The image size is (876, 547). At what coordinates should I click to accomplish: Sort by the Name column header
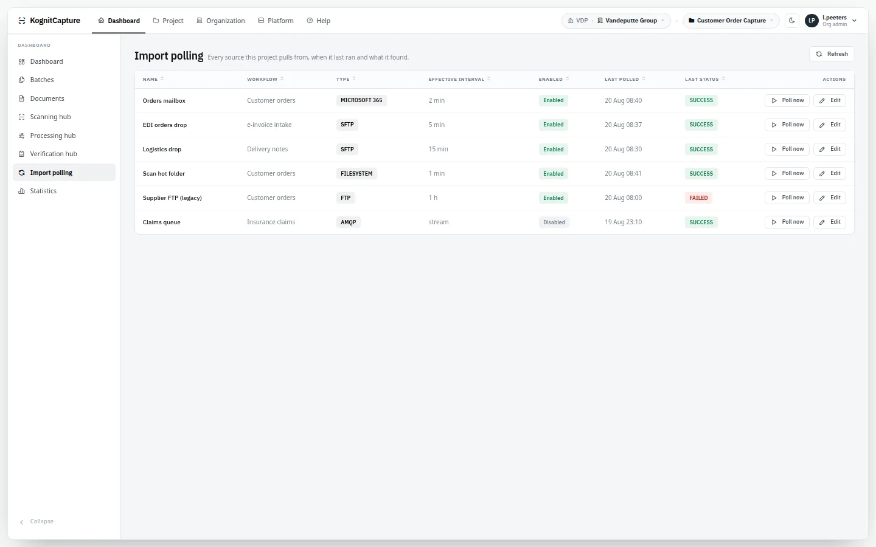(153, 79)
